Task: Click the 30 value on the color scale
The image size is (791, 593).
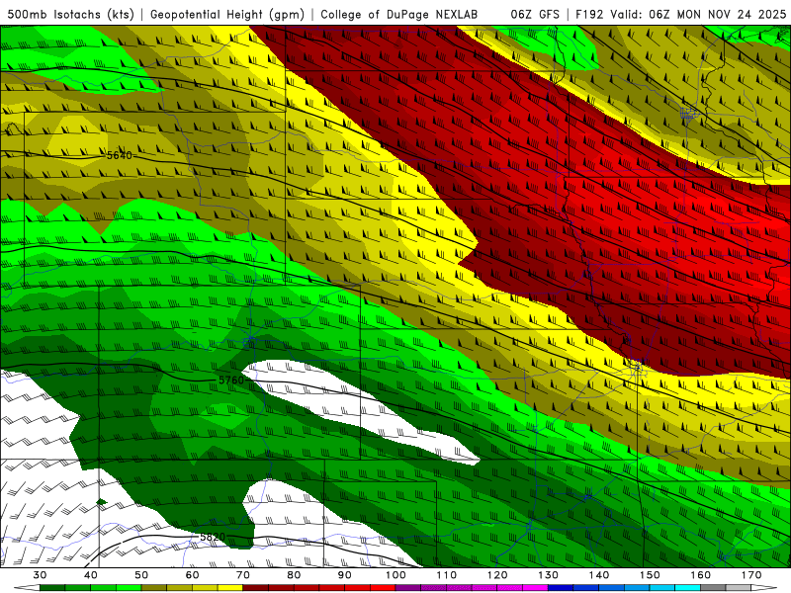Action: click(40, 575)
